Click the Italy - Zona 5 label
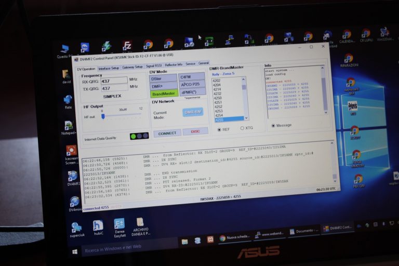This screenshot has width=399, height=266. [223, 74]
